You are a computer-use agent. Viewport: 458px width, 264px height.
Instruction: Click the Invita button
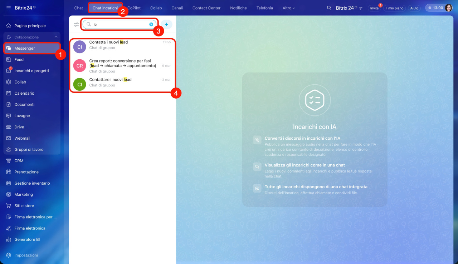coord(374,8)
